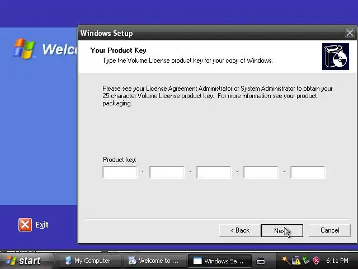Click the Windows XP flag logo
Image resolution: width=358 pixels, height=269 pixels.
pyautogui.click(x=24, y=49)
